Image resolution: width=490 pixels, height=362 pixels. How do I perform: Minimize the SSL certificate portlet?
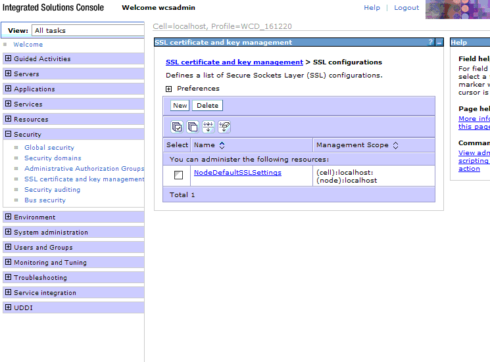(x=439, y=42)
